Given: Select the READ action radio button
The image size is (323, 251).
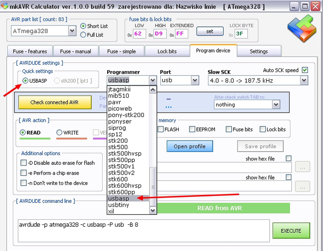Looking at the screenshot, I should click(23, 132).
